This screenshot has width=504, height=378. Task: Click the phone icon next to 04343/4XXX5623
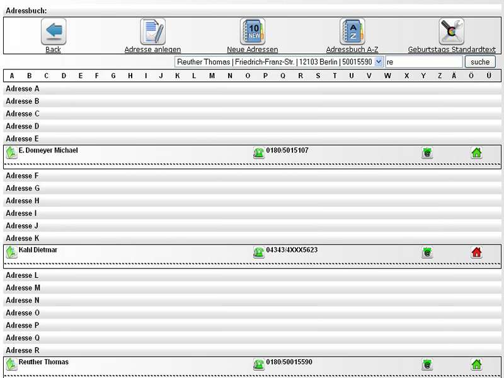pyautogui.click(x=258, y=253)
